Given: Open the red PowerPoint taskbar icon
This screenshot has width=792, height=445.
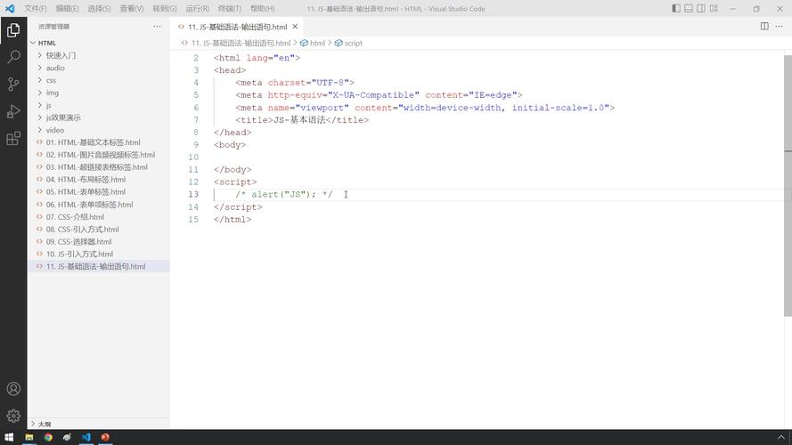Looking at the screenshot, I should coord(105,437).
